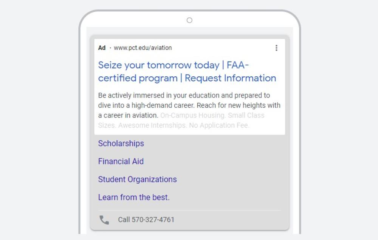Tap Call 570-327-4761
This screenshot has width=378, height=240.
coord(146,220)
